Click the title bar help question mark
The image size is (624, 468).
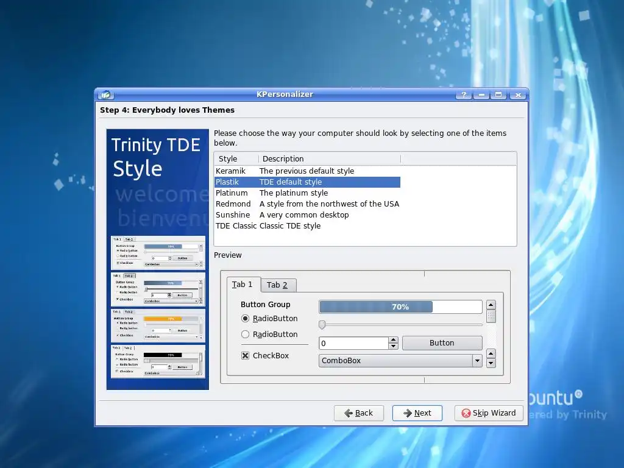pyautogui.click(x=464, y=94)
